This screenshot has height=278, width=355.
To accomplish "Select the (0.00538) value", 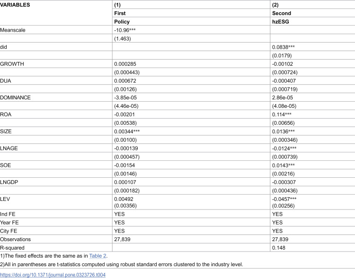I will pyautogui.click(x=125, y=123).
